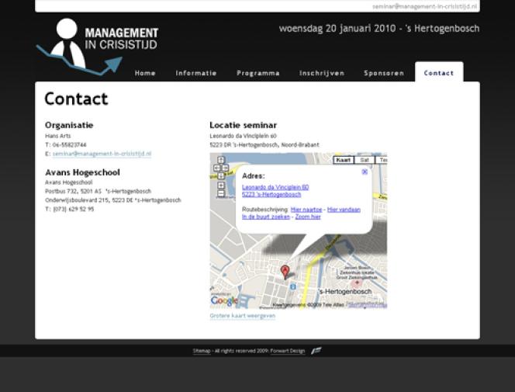Image resolution: width=515 pixels, height=392 pixels.
Task: Open the Sponsoren tab
Action: coord(384,73)
